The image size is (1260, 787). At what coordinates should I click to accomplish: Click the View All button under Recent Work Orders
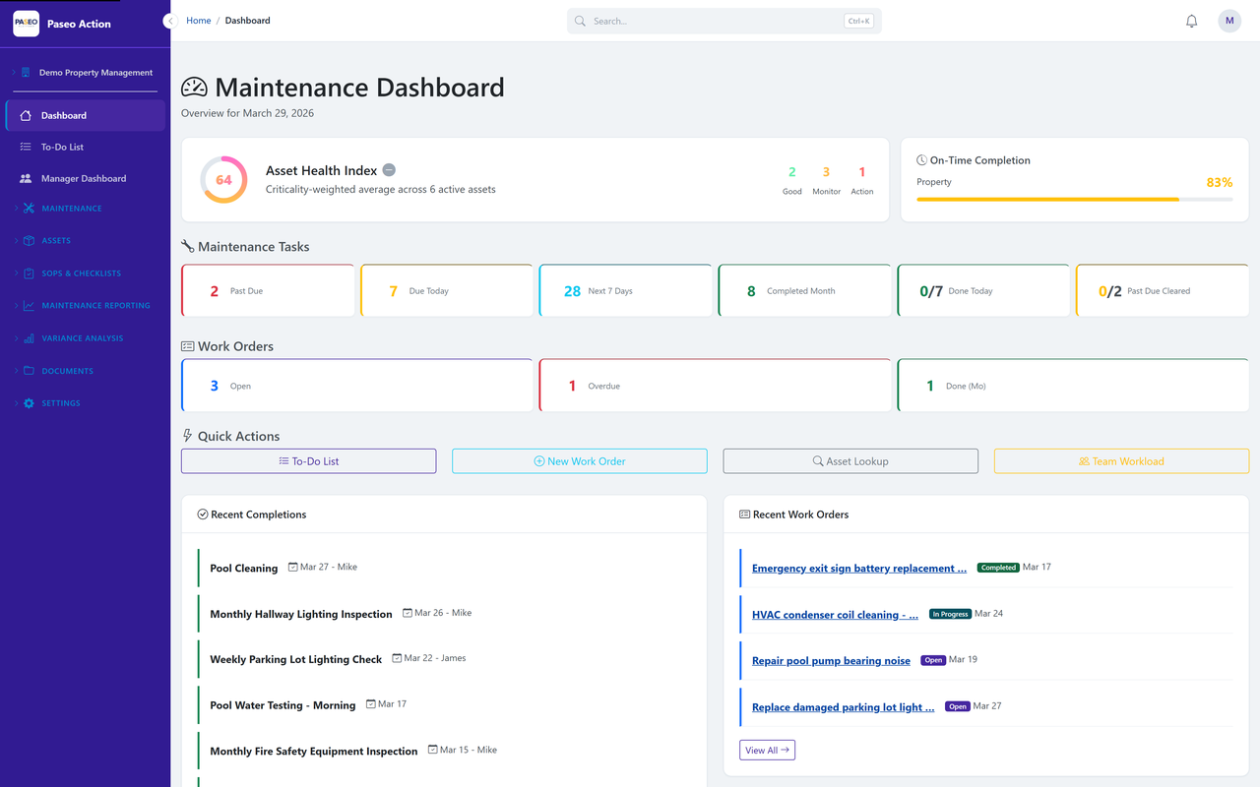click(x=767, y=750)
